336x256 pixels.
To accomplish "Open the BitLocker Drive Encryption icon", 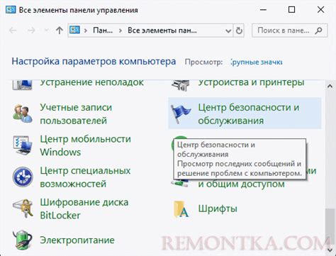I will (23, 208).
